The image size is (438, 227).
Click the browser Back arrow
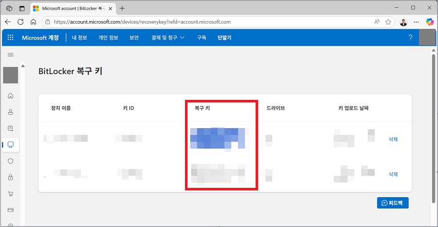point(8,22)
